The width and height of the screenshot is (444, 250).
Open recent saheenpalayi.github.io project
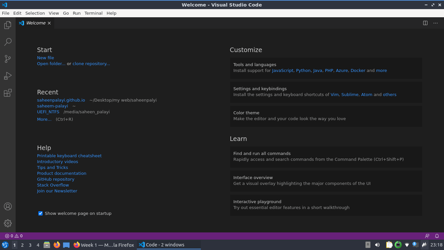[x=61, y=100]
